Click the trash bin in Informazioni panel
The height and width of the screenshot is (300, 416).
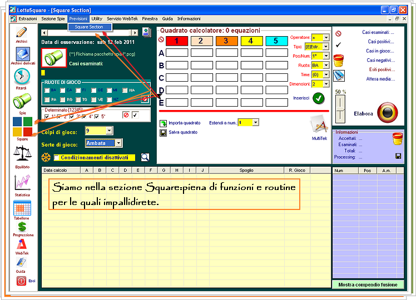[x=398, y=138]
